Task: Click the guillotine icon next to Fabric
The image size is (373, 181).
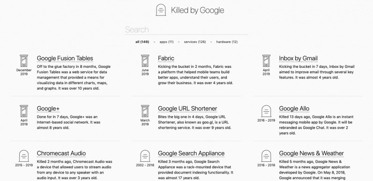Action: (145, 61)
